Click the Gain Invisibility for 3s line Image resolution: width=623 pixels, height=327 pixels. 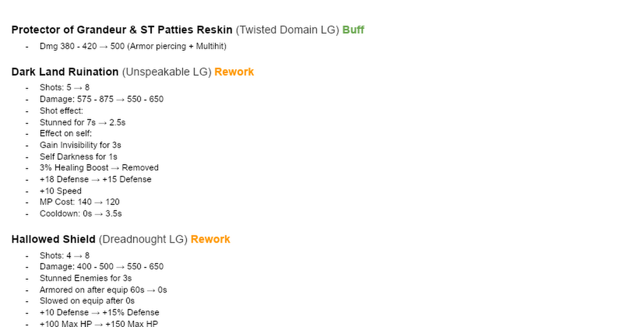coord(80,145)
